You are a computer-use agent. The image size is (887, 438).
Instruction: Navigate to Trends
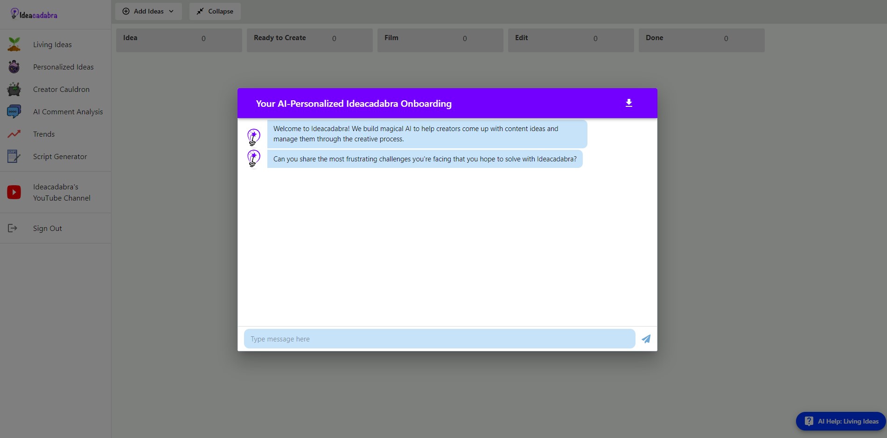click(44, 134)
